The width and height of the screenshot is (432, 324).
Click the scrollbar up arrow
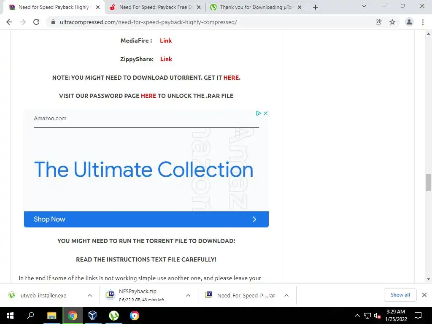(x=428, y=34)
